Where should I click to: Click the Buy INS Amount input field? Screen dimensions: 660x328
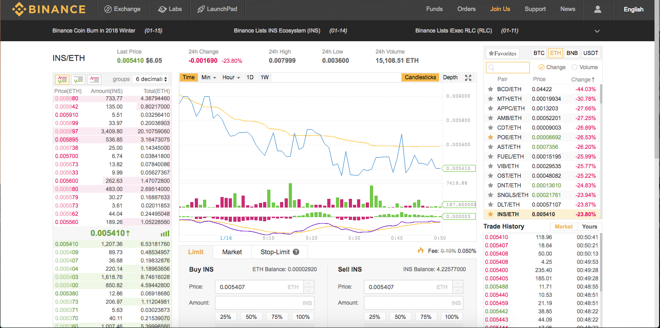tap(264, 303)
